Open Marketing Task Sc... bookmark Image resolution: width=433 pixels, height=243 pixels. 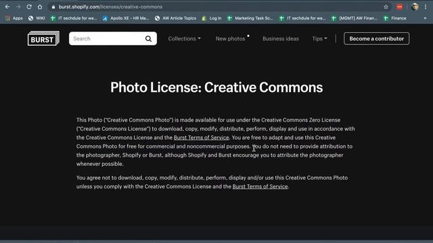pyautogui.click(x=250, y=18)
